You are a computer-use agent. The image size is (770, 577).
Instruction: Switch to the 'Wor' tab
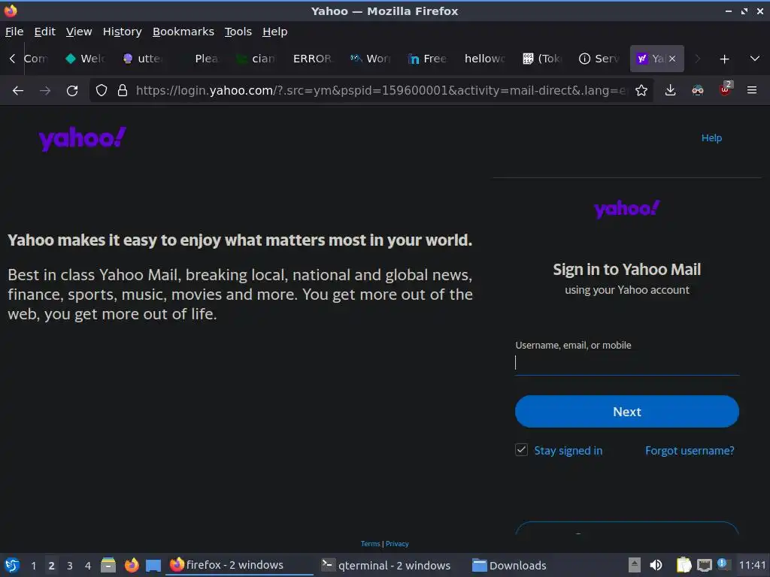click(x=371, y=59)
